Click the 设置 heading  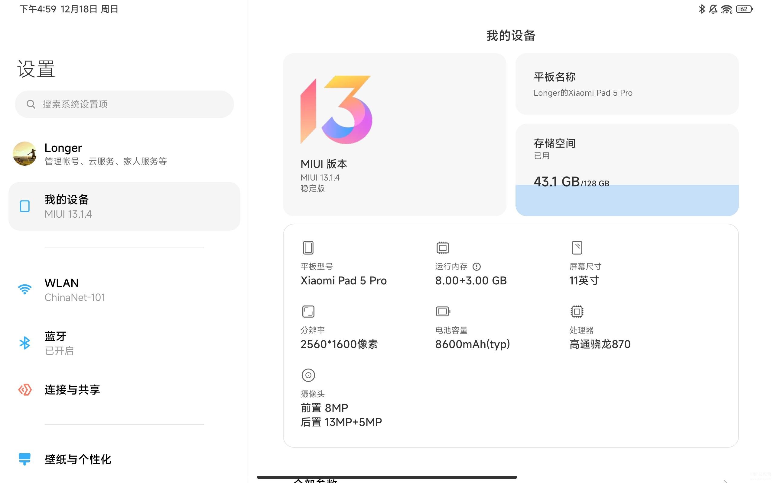[x=36, y=69]
